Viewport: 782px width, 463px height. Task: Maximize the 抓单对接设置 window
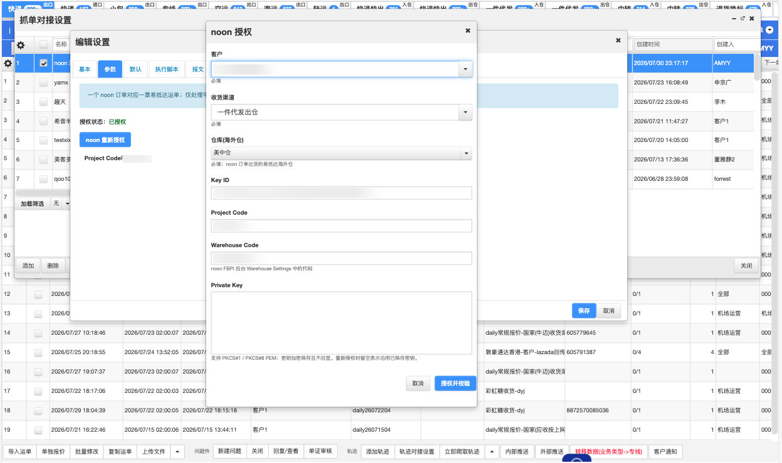coord(743,19)
